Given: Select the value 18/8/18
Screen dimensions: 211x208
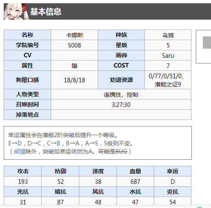Looking at the screenshot, I should 74,80.
